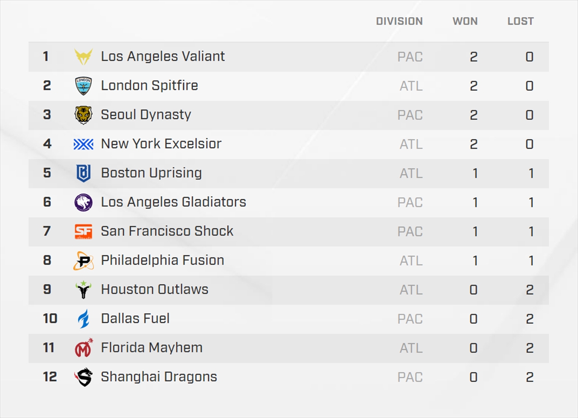Click the San Francisco Shock logo
The height and width of the screenshot is (418, 578).
click(84, 231)
